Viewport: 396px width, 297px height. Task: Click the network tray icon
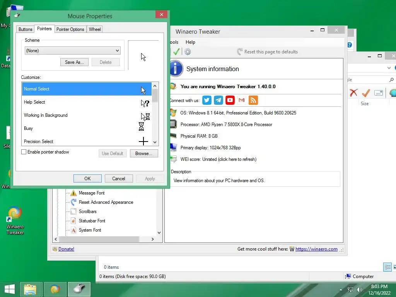pyautogui.click(x=350, y=289)
